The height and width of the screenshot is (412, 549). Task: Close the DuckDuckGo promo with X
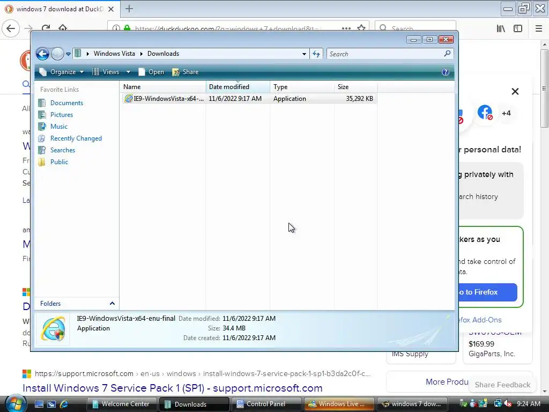point(515,91)
